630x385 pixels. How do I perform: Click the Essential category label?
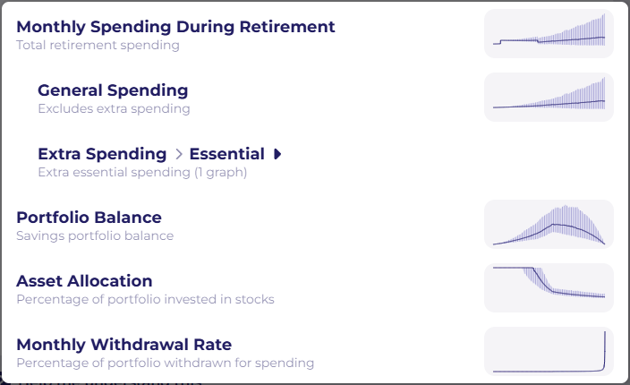[226, 154]
